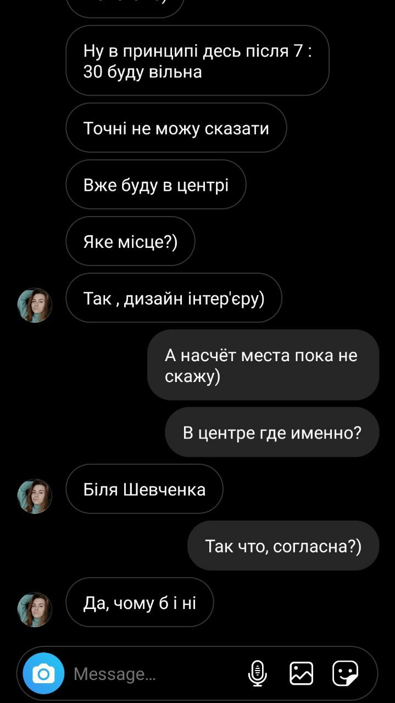
Task: Open avatar beside "Біля Шевченка" message
Action: (x=35, y=496)
